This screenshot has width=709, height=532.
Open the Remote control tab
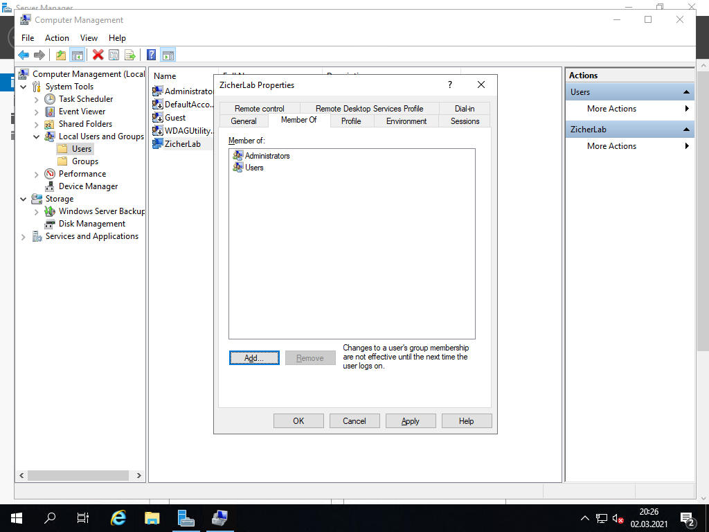click(259, 108)
